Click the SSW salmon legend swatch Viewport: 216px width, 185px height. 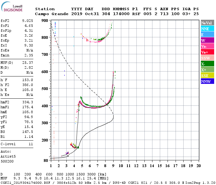[207, 58]
